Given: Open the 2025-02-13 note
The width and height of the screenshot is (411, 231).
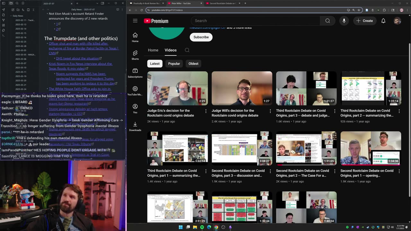Looking at the screenshot, I should pyautogui.click(x=21, y=24).
